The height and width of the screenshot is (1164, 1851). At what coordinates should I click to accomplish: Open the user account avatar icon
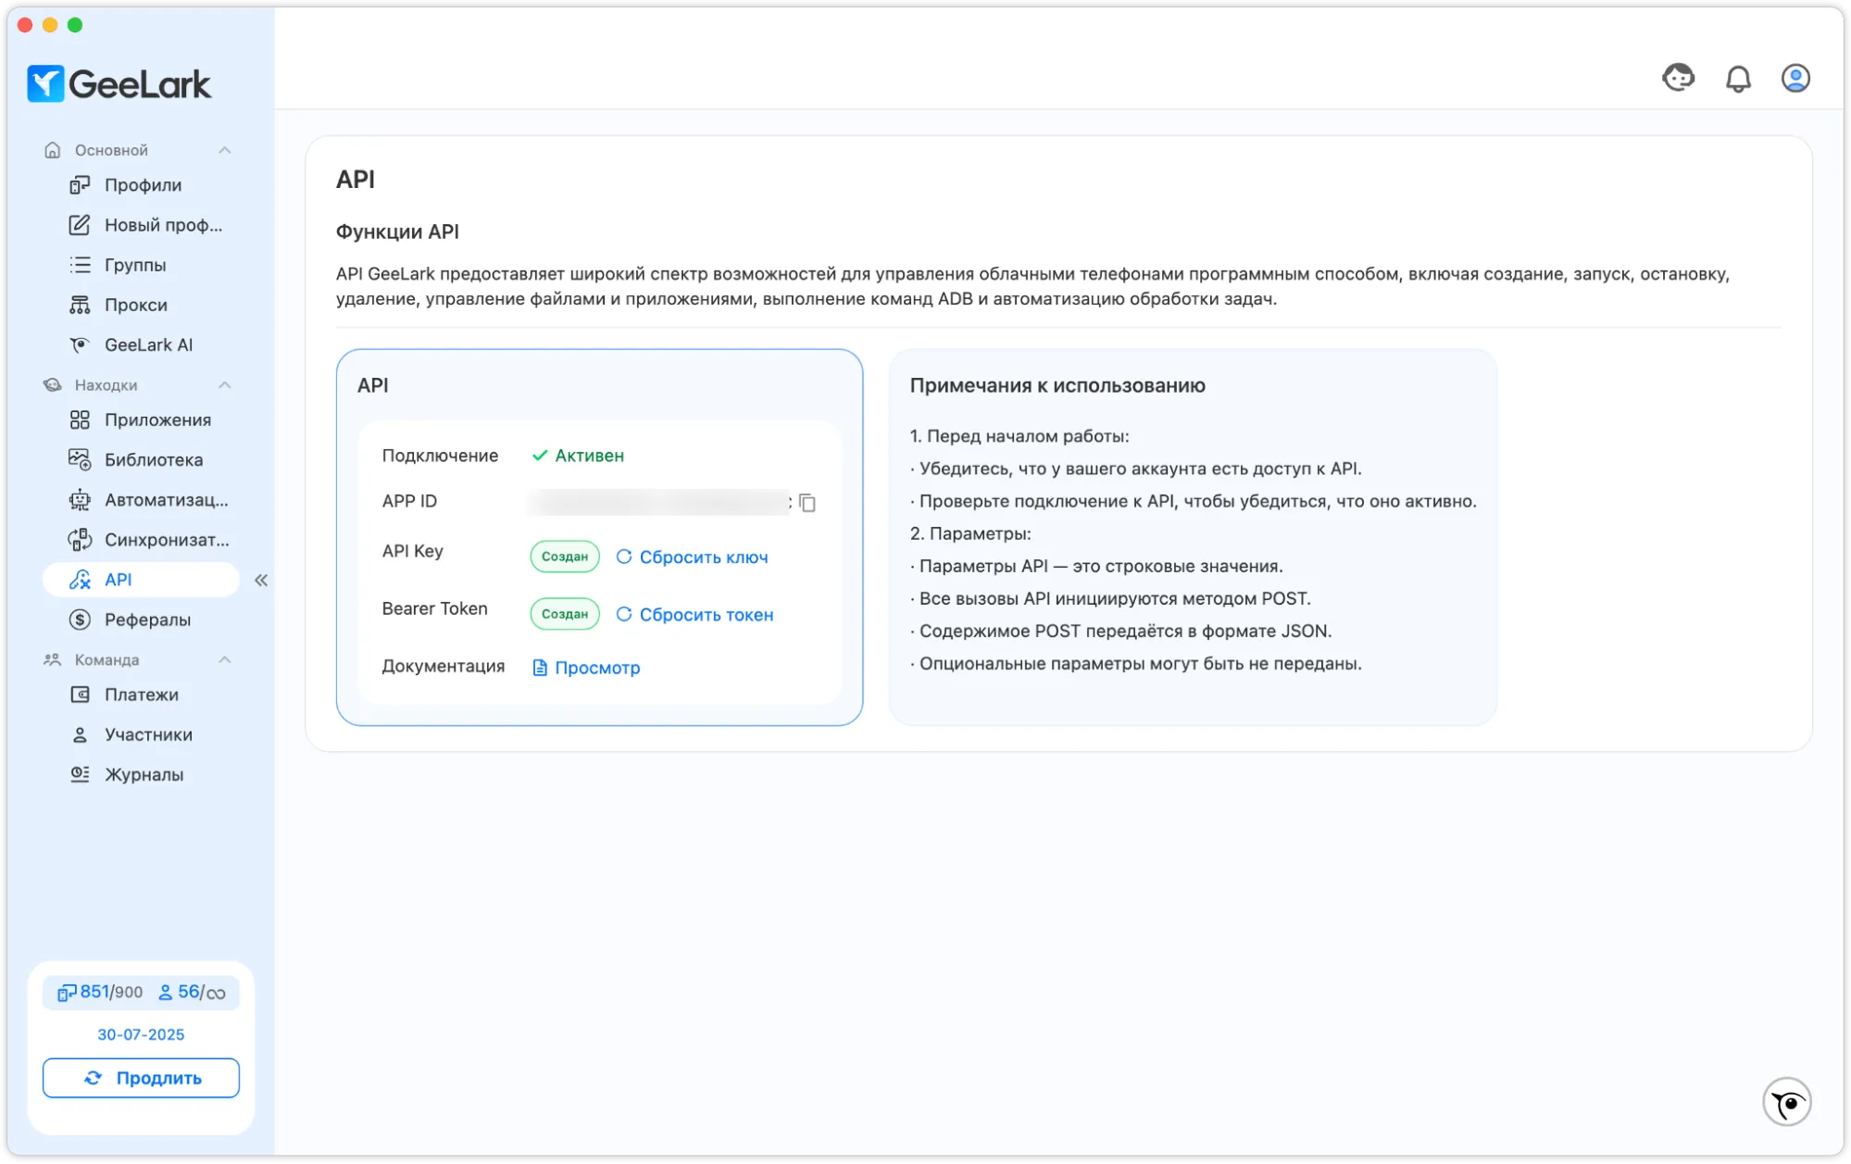click(x=1795, y=79)
